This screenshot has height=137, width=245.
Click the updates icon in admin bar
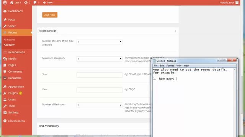(26, 3)
